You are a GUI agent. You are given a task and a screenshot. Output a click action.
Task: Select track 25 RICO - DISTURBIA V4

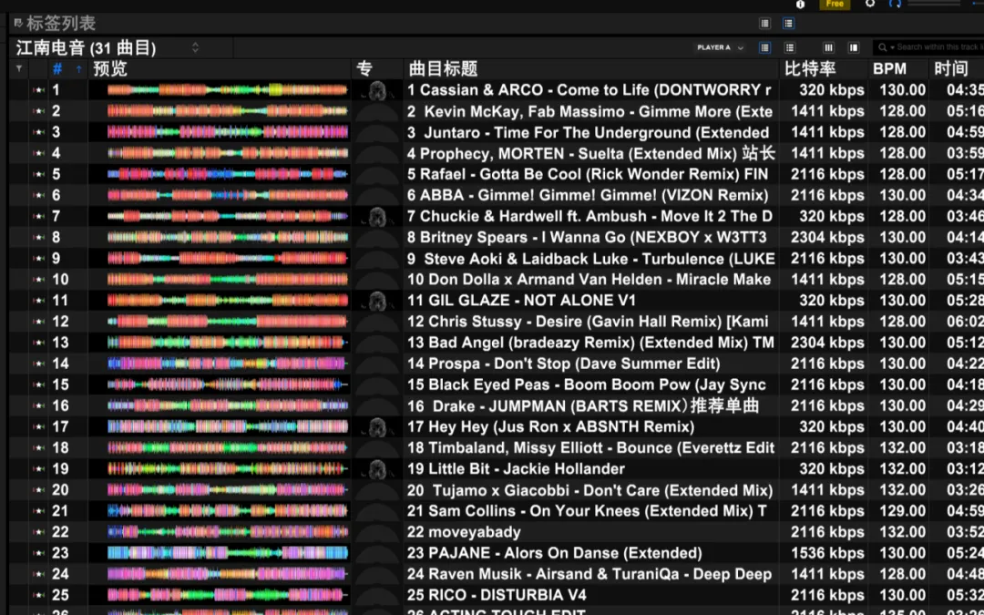[497, 595]
